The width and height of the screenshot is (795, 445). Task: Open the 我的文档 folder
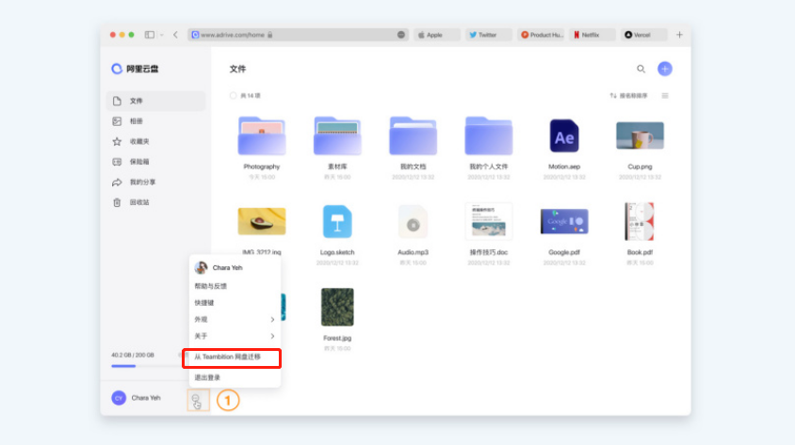pos(413,136)
